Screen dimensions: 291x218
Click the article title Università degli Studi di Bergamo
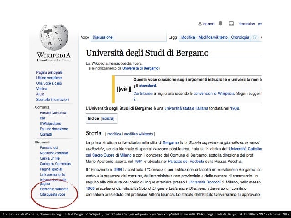point(147,53)
